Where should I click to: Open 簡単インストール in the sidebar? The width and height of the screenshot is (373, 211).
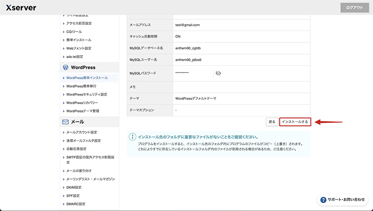[x=79, y=40]
